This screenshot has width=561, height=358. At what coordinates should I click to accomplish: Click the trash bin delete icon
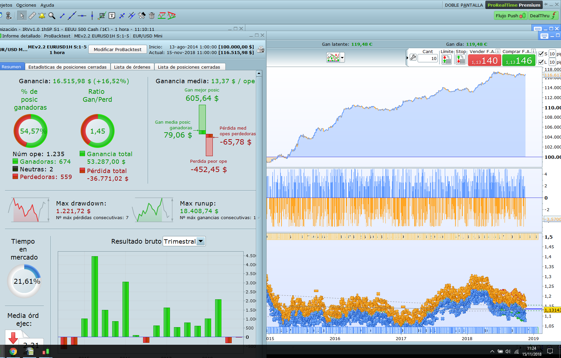(152, 16)
